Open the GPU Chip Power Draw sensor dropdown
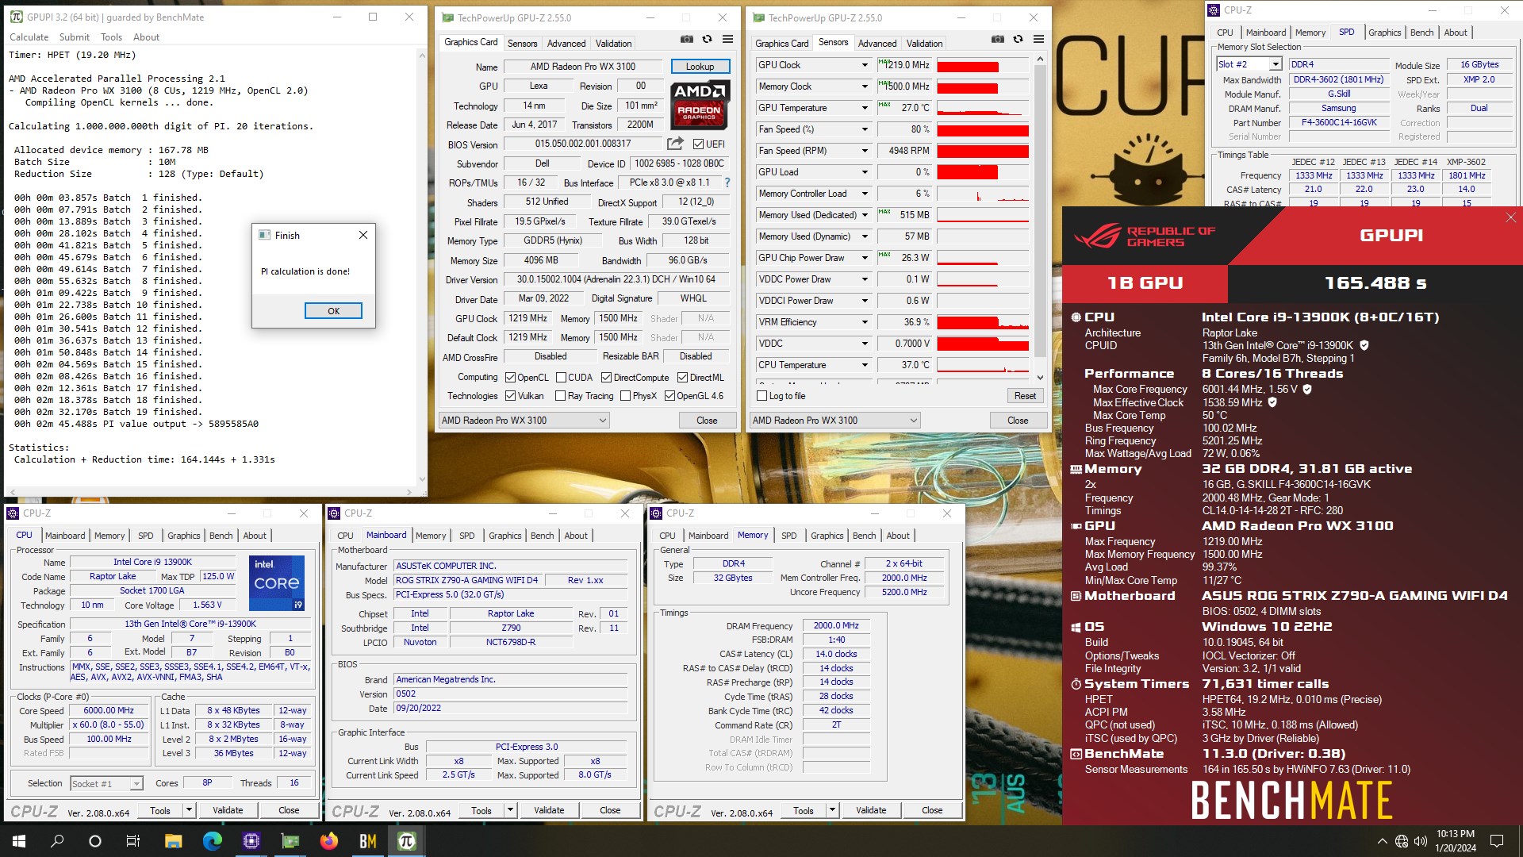The image size is (1523, 857). (865, 258)
